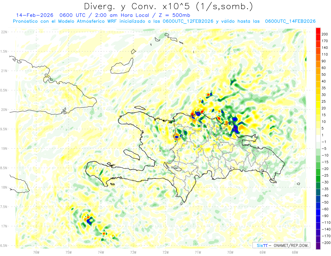This screenshot has height=256, width=331.
Task: Click the '-90' color bar value
Action: (325, 216)
